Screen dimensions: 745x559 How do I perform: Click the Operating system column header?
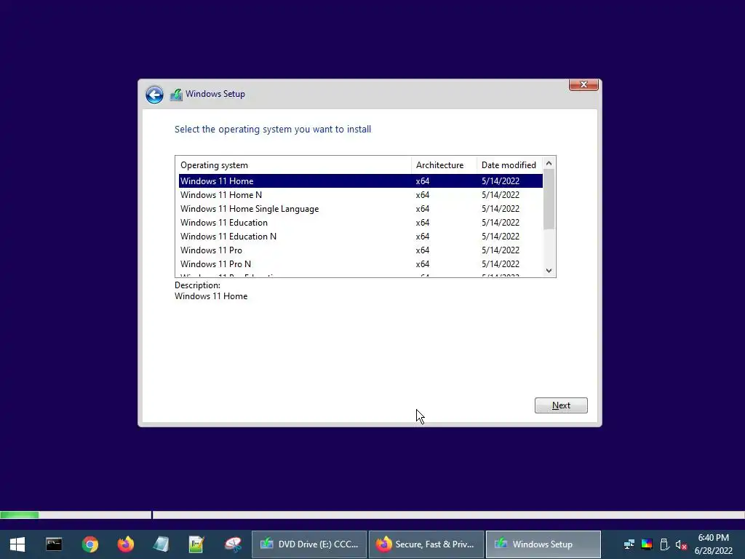click(294, 165)
